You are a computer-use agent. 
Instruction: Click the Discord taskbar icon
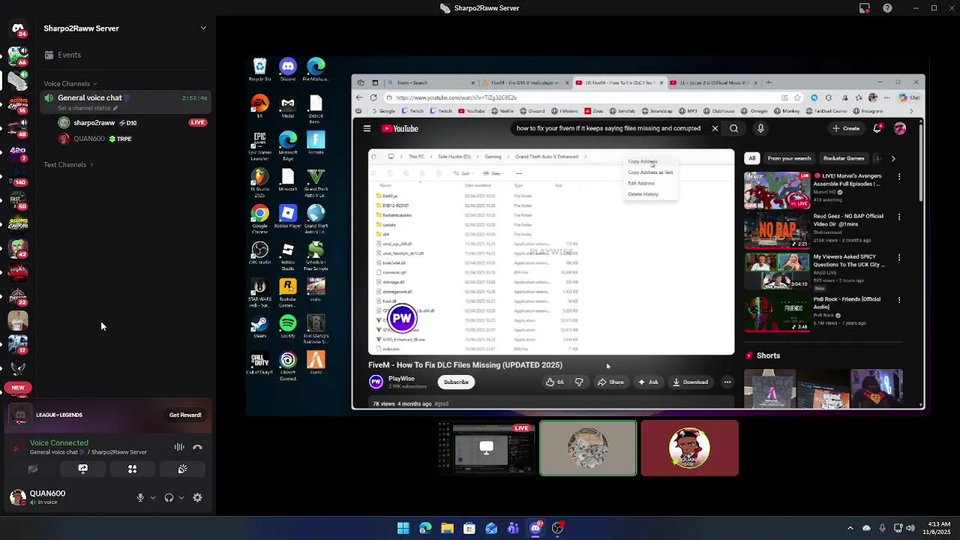pos(535,528)
